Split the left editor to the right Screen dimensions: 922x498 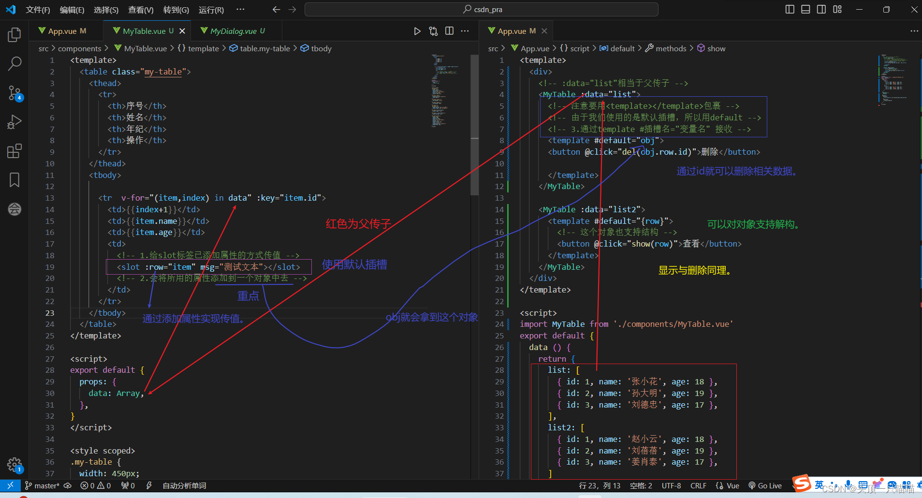point(449,31)
